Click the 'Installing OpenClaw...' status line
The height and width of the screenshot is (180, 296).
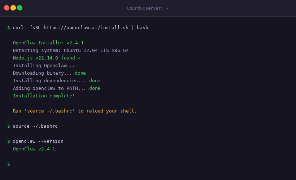coord(44,66)
